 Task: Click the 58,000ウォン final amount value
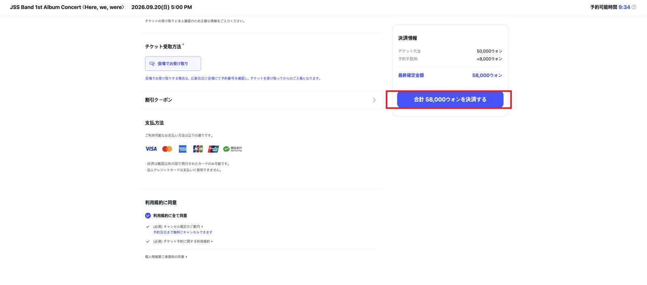click(487, 75)
